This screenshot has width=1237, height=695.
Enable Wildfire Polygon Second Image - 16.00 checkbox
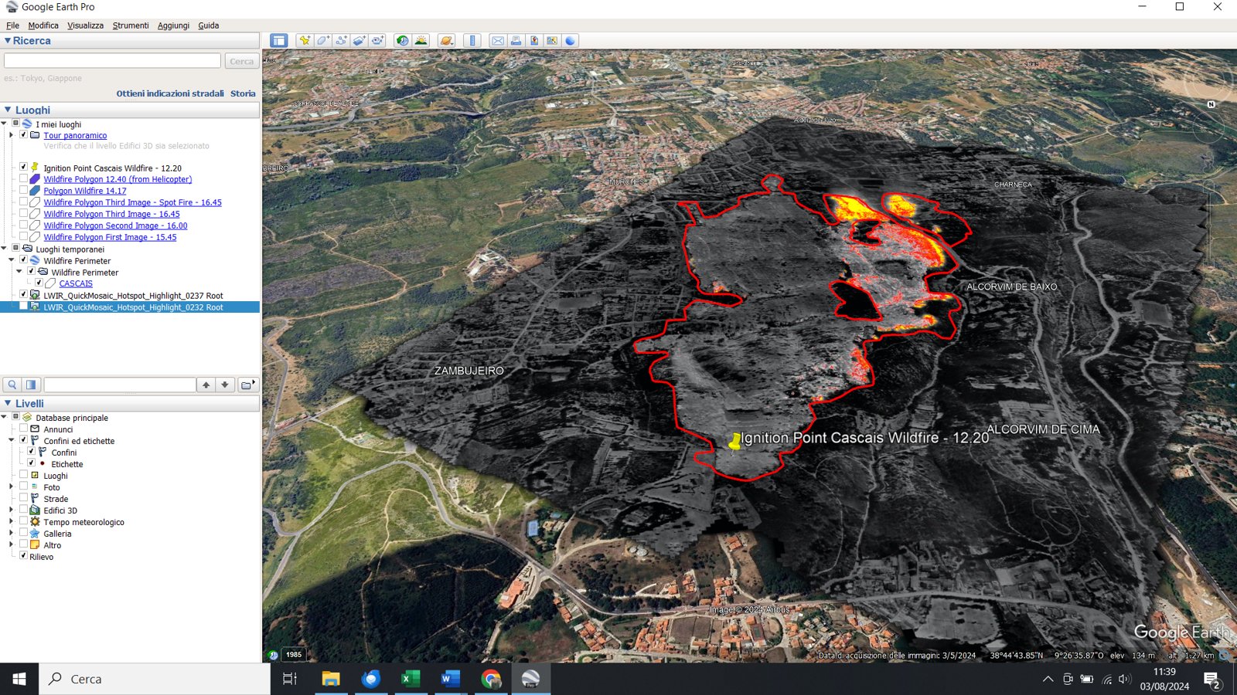coord(23,225)
